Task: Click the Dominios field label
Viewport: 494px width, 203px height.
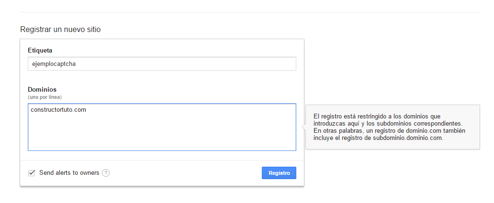Action: pos(42,90)
